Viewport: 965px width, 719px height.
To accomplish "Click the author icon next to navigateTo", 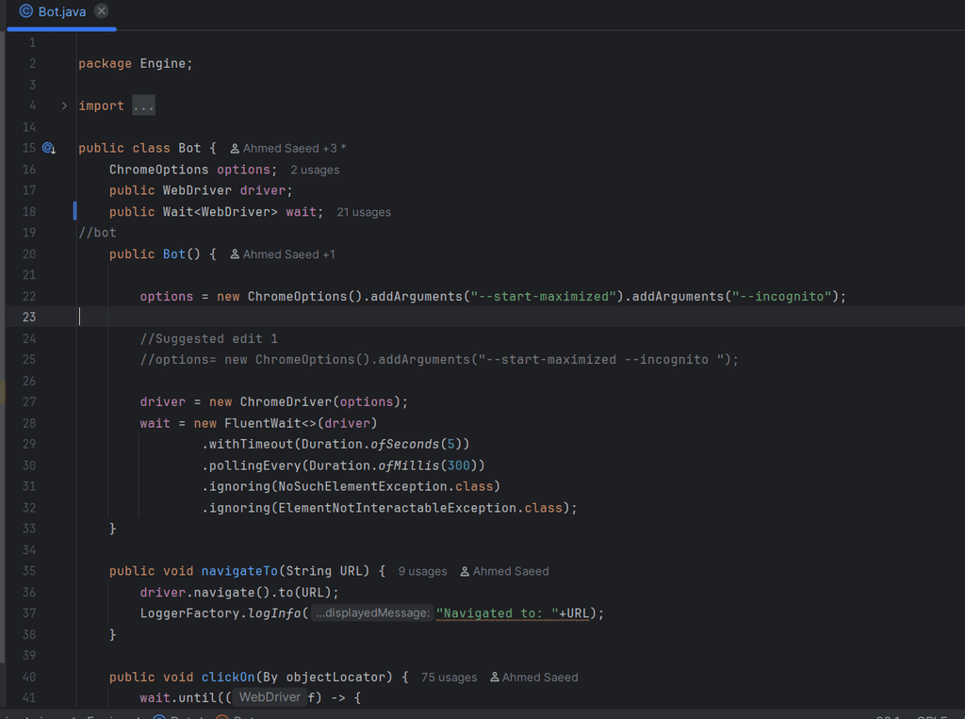I will click(x=466, y=571).
